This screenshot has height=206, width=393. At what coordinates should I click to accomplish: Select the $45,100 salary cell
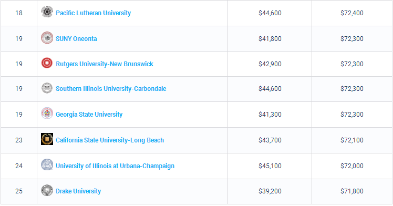coord(270,166)
